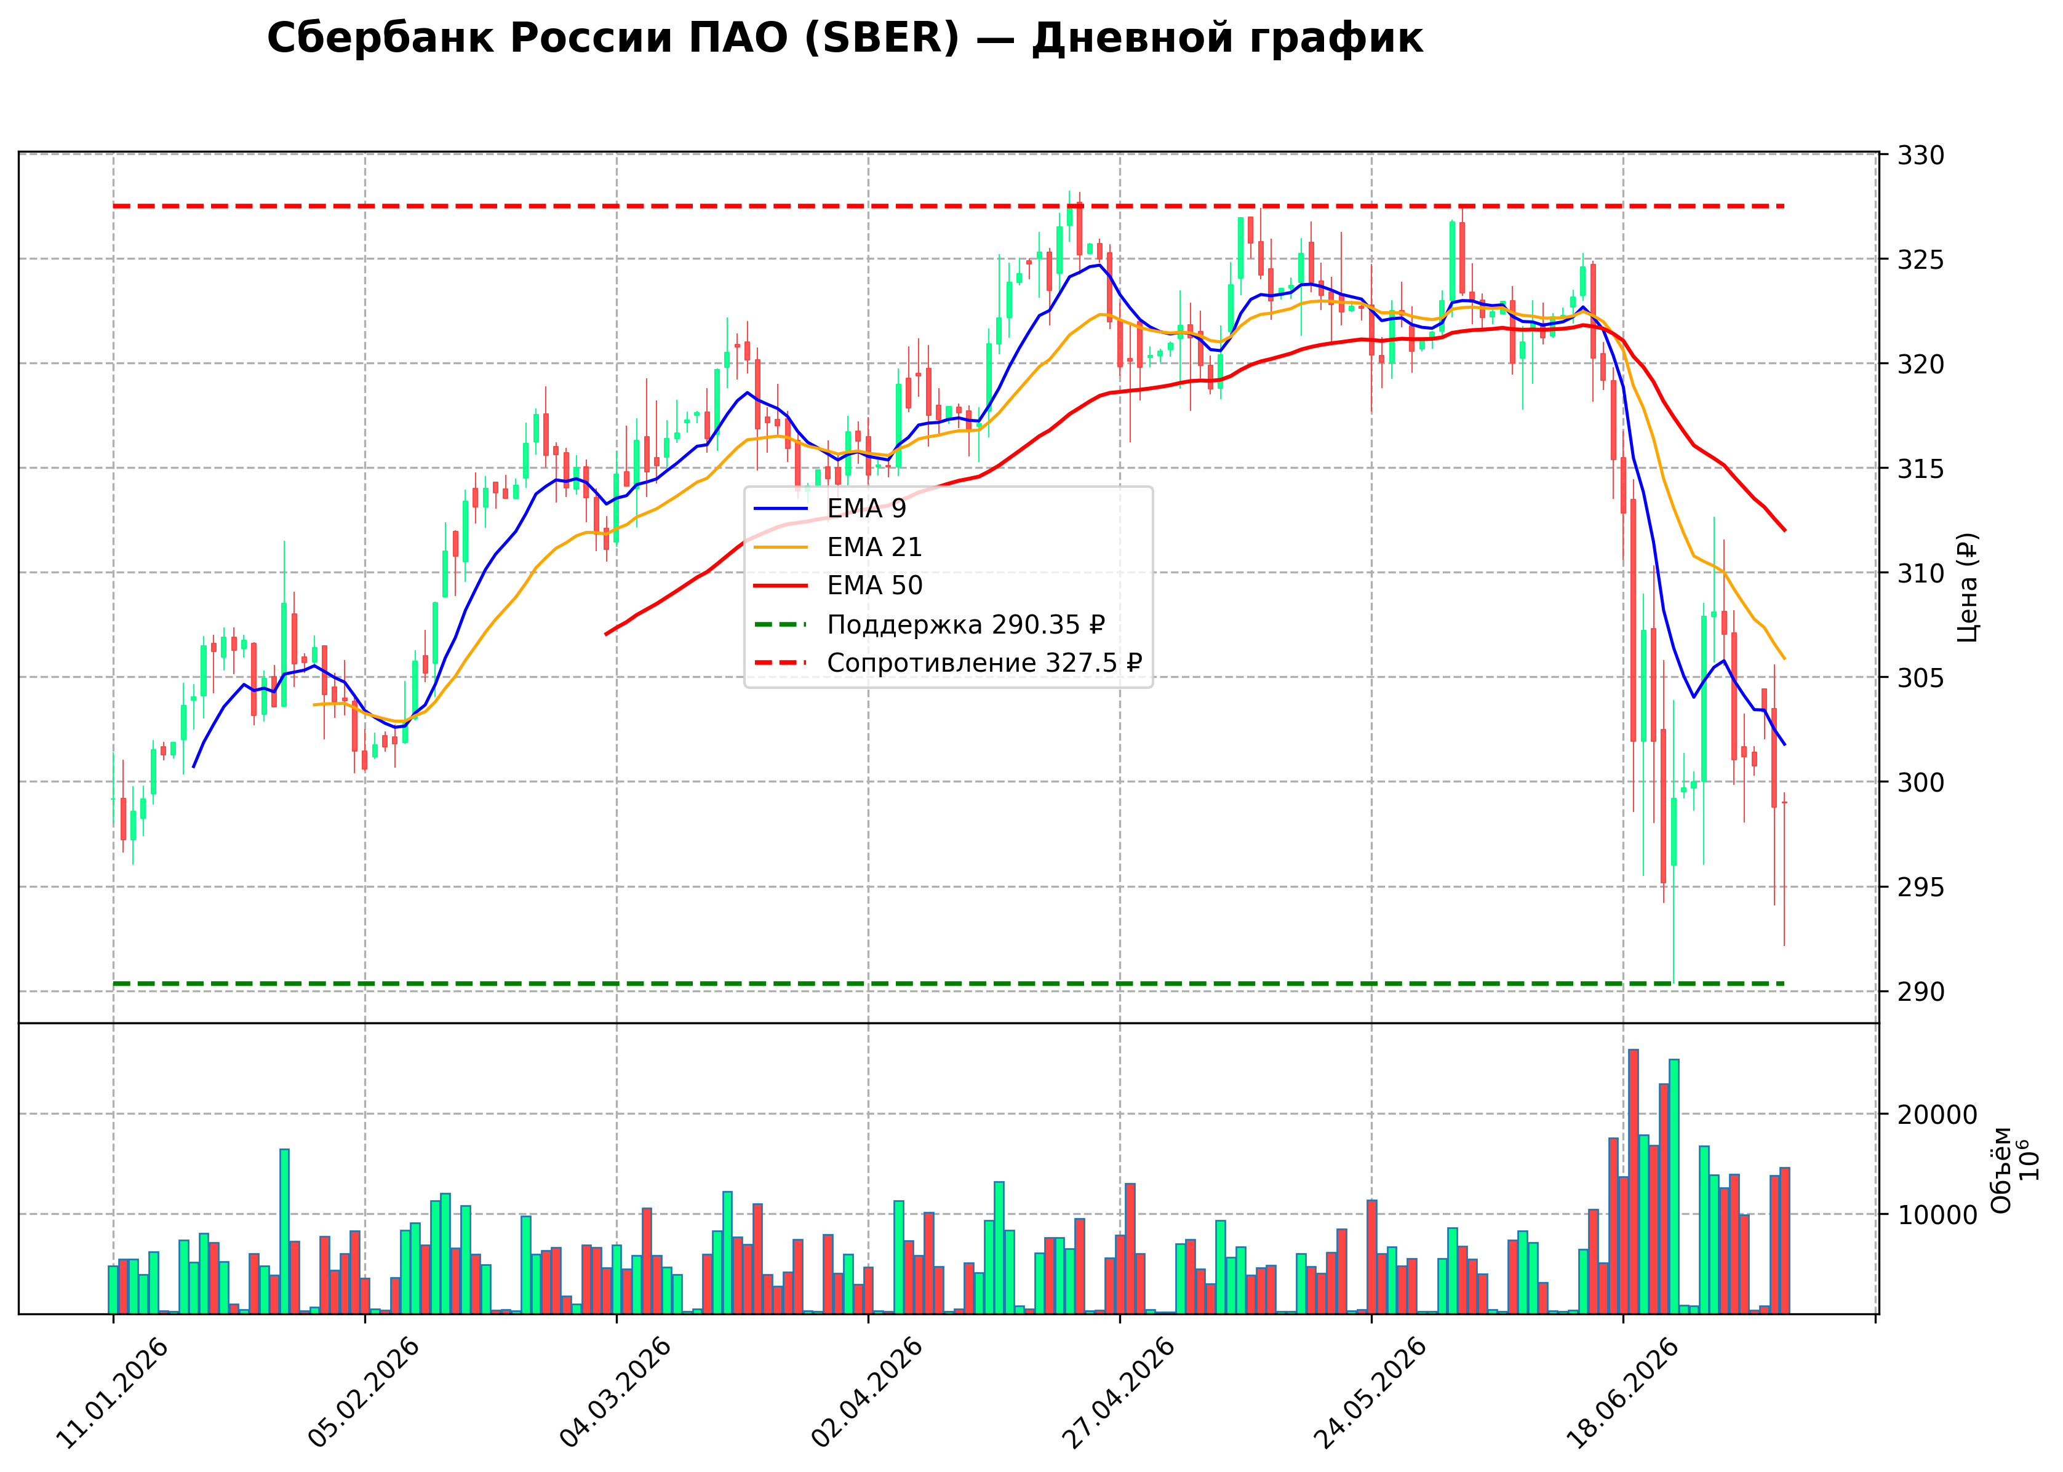Click the 330 price tick label
Image resolution: width=2063 pixels, height=1472 pixels.
tap(1921, 155)
